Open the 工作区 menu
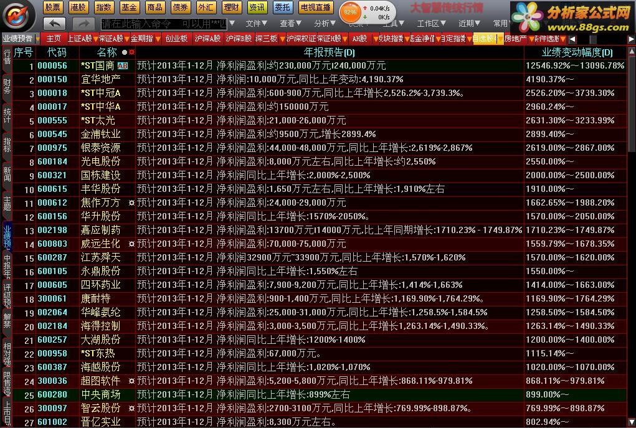The image size is (636, 428). tap(431, 24)
